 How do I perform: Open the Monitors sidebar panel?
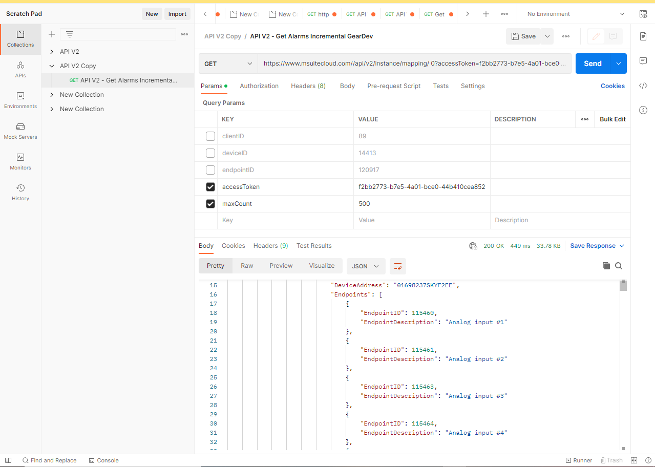point(20,162)
